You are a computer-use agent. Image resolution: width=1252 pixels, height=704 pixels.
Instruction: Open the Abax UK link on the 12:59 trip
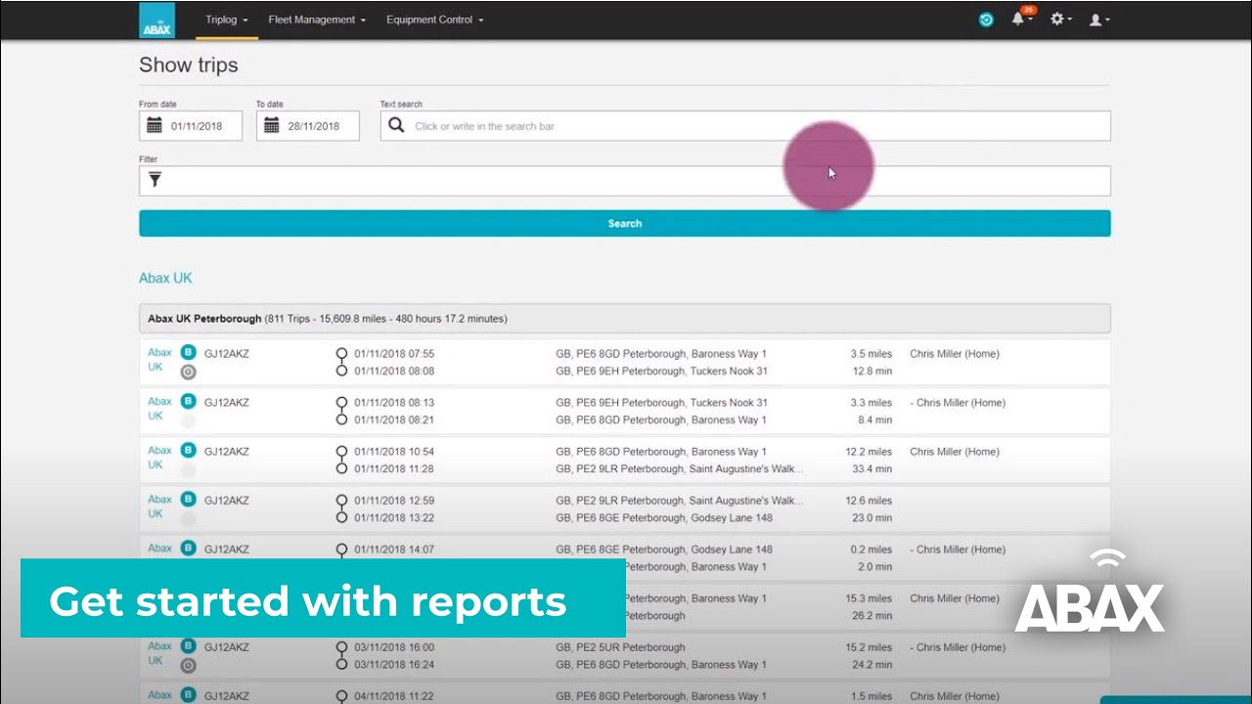159,506
